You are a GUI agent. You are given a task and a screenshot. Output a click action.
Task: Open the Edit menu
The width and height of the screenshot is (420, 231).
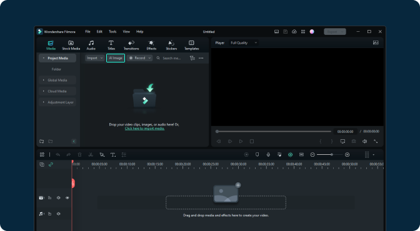pyautogui.click(x=99, y=32)
